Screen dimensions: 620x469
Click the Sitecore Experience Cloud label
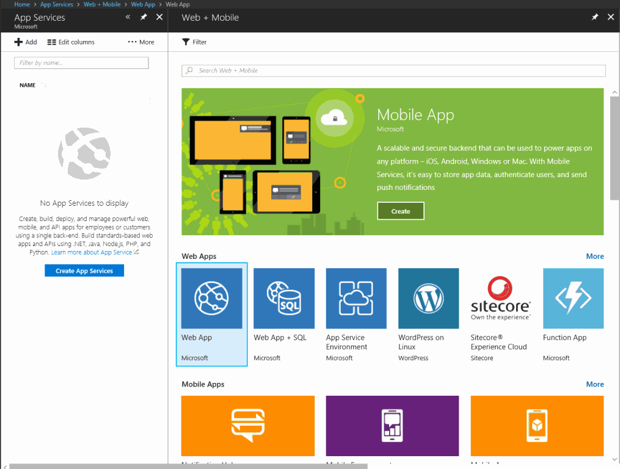[x=498, y=342]
